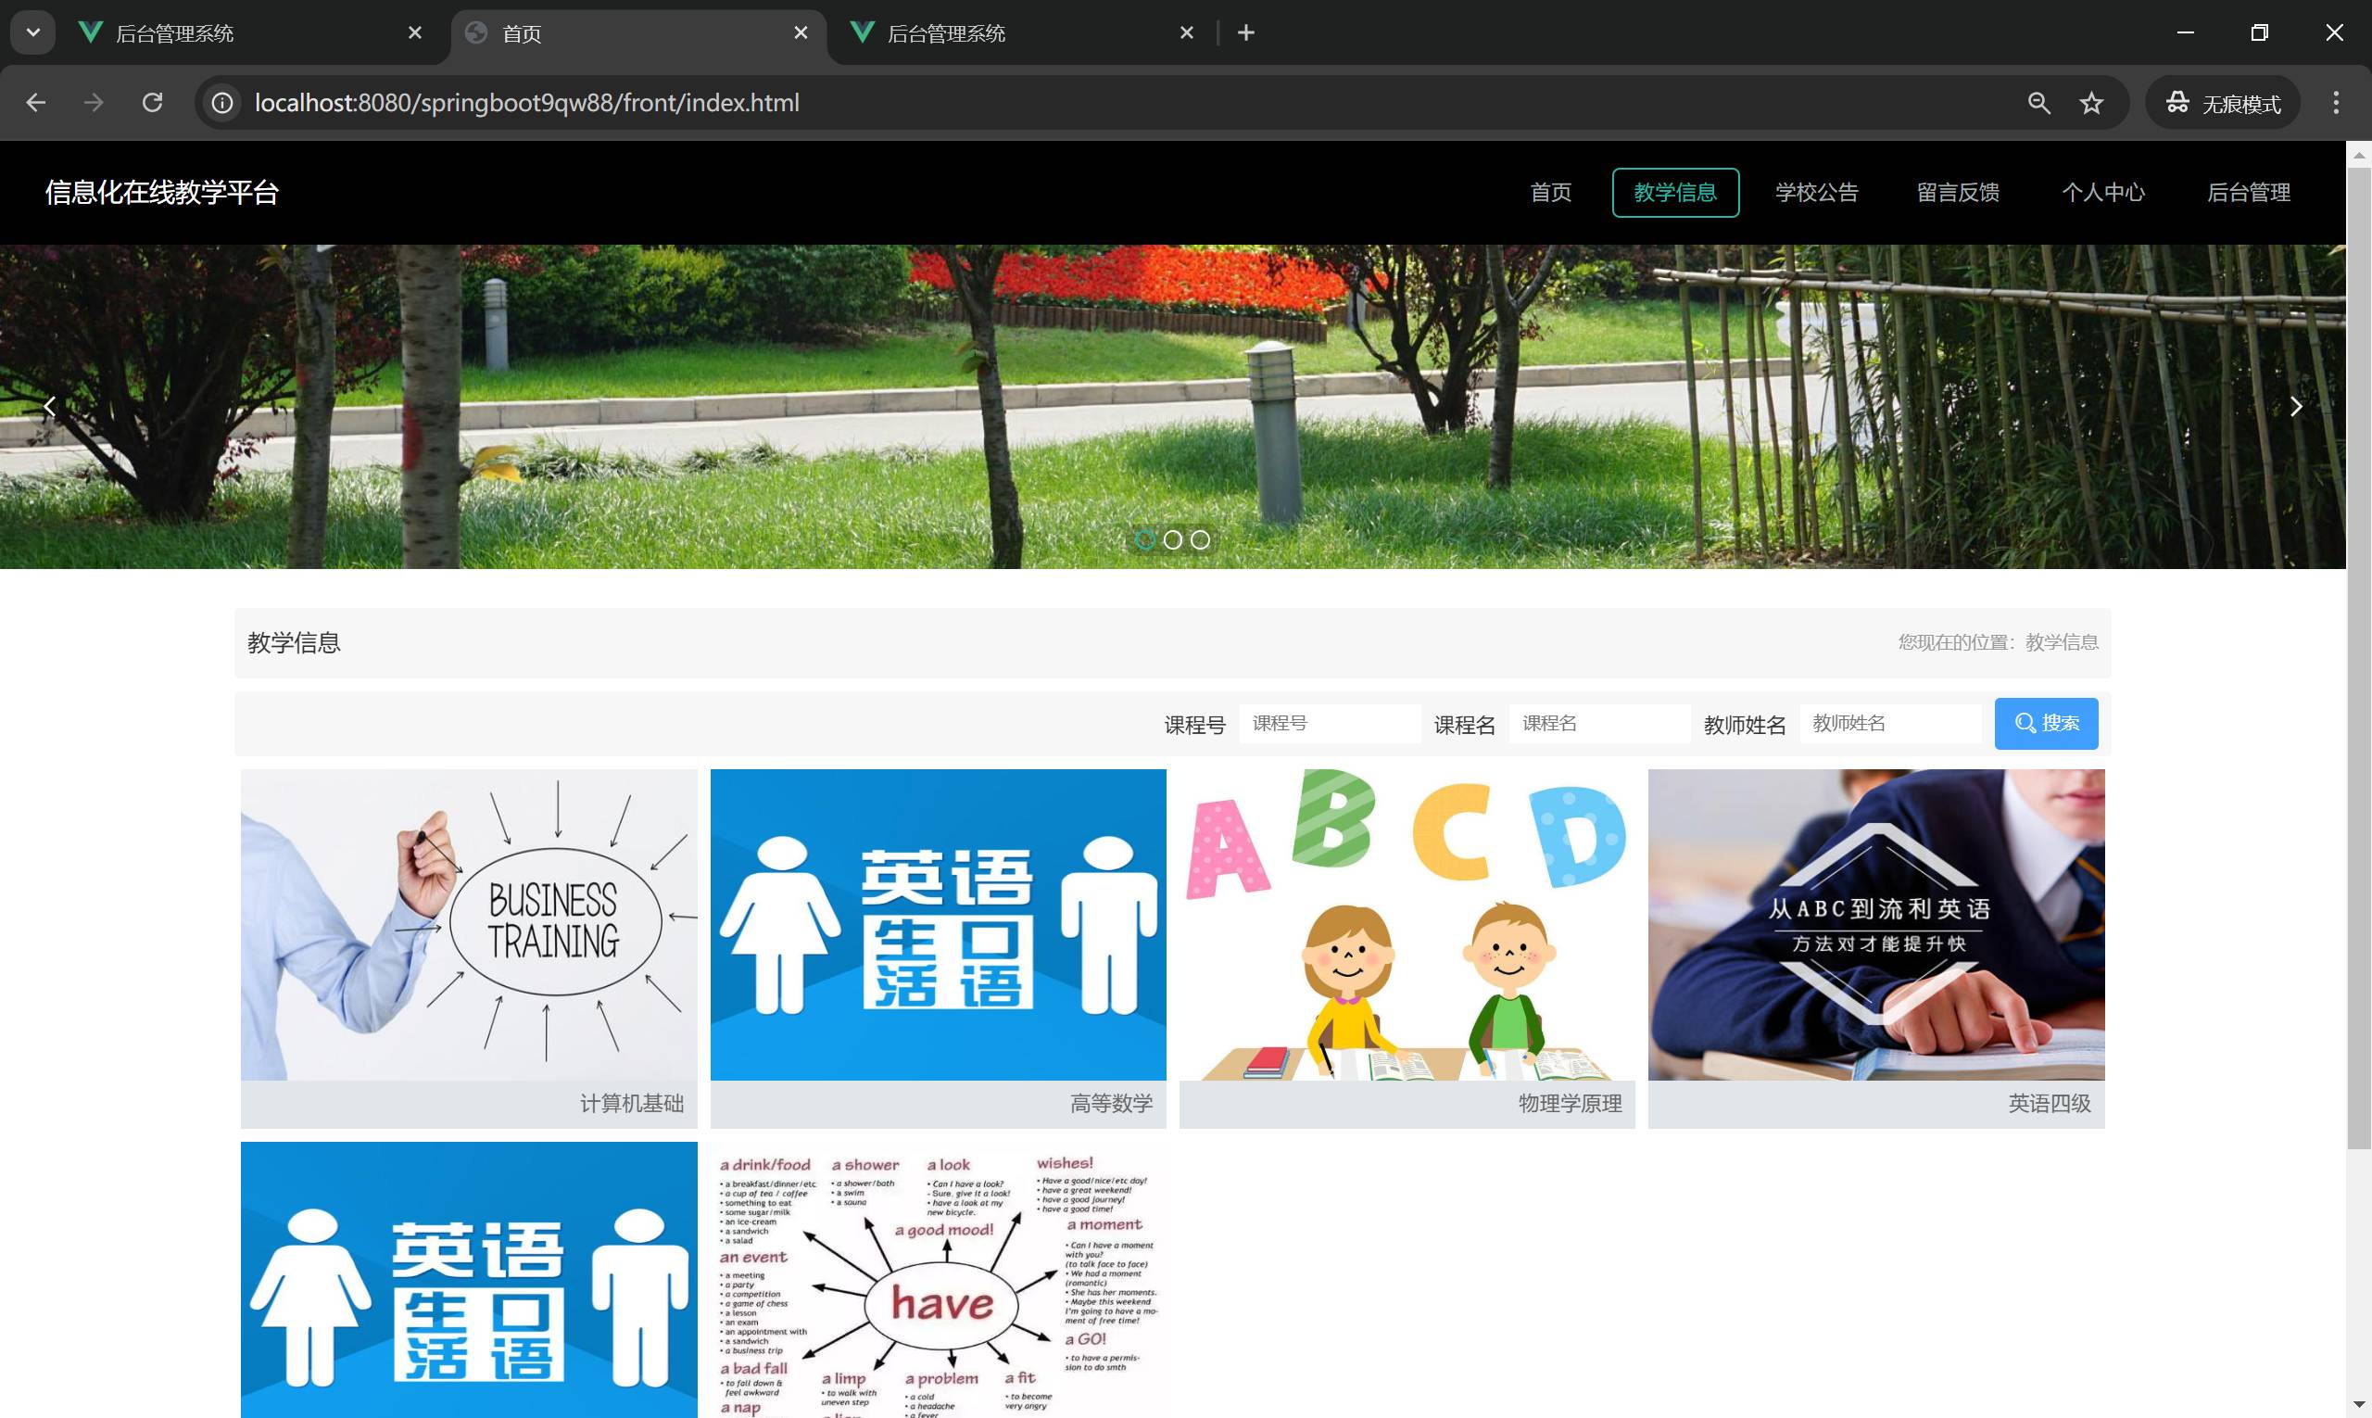Click the 信息化在线教学平台 site title

click(161, 192)
